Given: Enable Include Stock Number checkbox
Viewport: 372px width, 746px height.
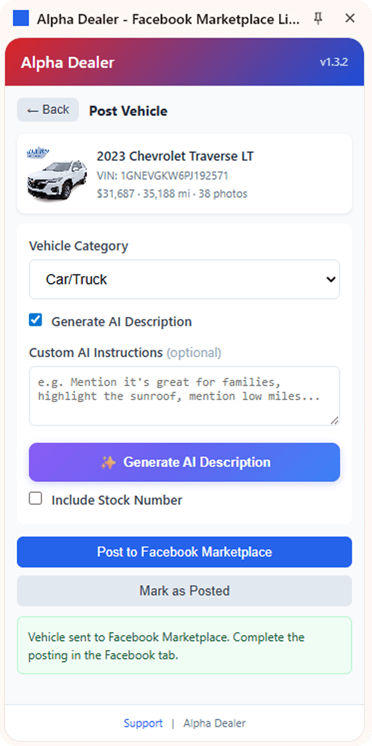Looking at the screenshot, I should coord(35,499).
